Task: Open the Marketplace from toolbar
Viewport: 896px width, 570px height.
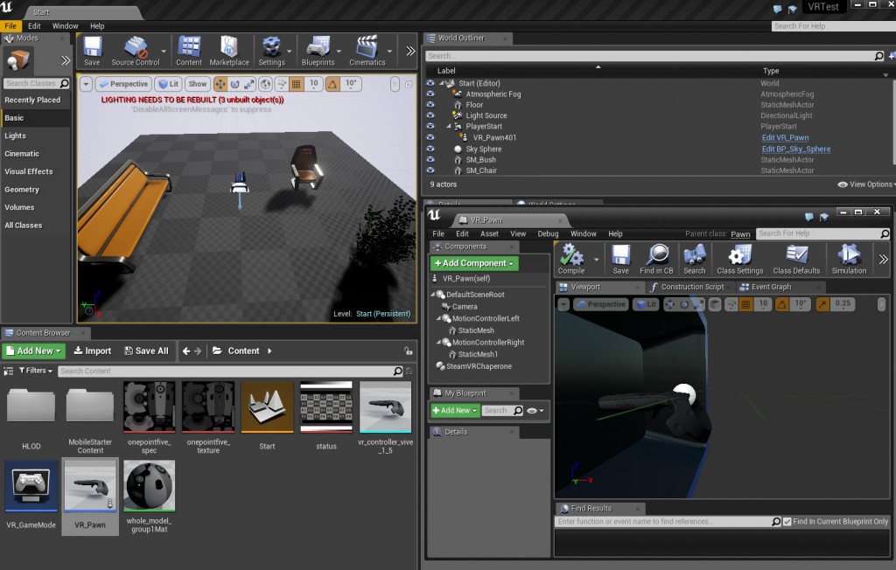Action: point(229,51)
